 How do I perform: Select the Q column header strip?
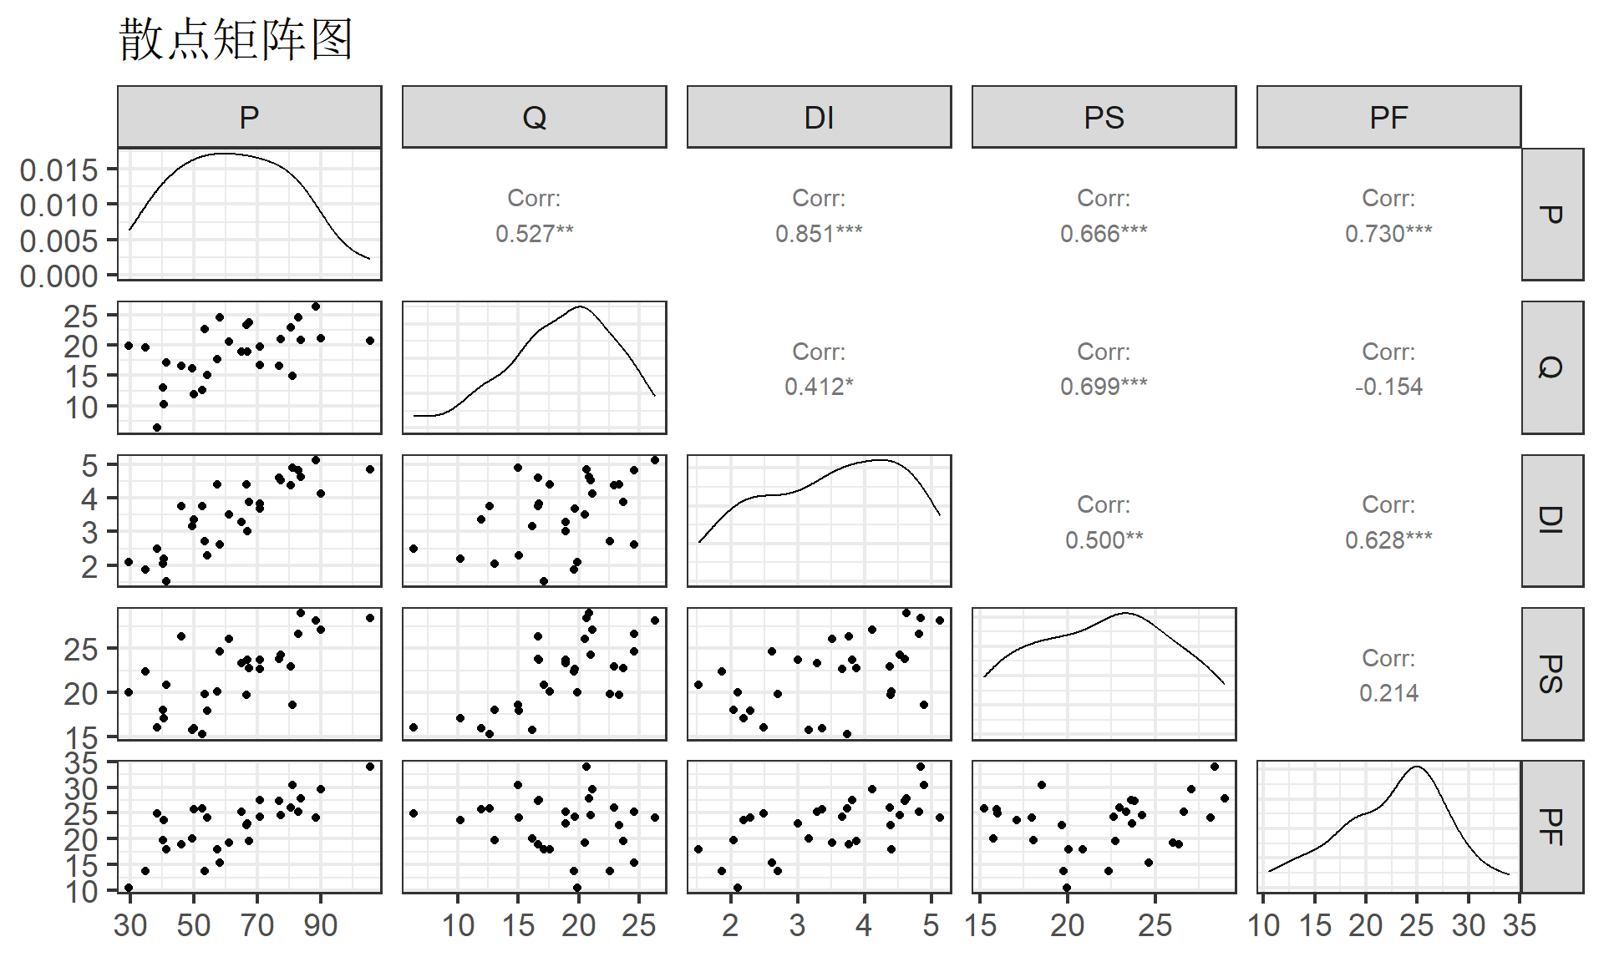click(x=534, y=117)
